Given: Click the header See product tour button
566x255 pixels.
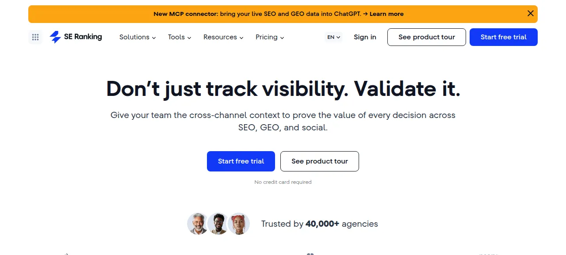Looking at the screenshot, I should pyautogui.click(x=427, y=37).
